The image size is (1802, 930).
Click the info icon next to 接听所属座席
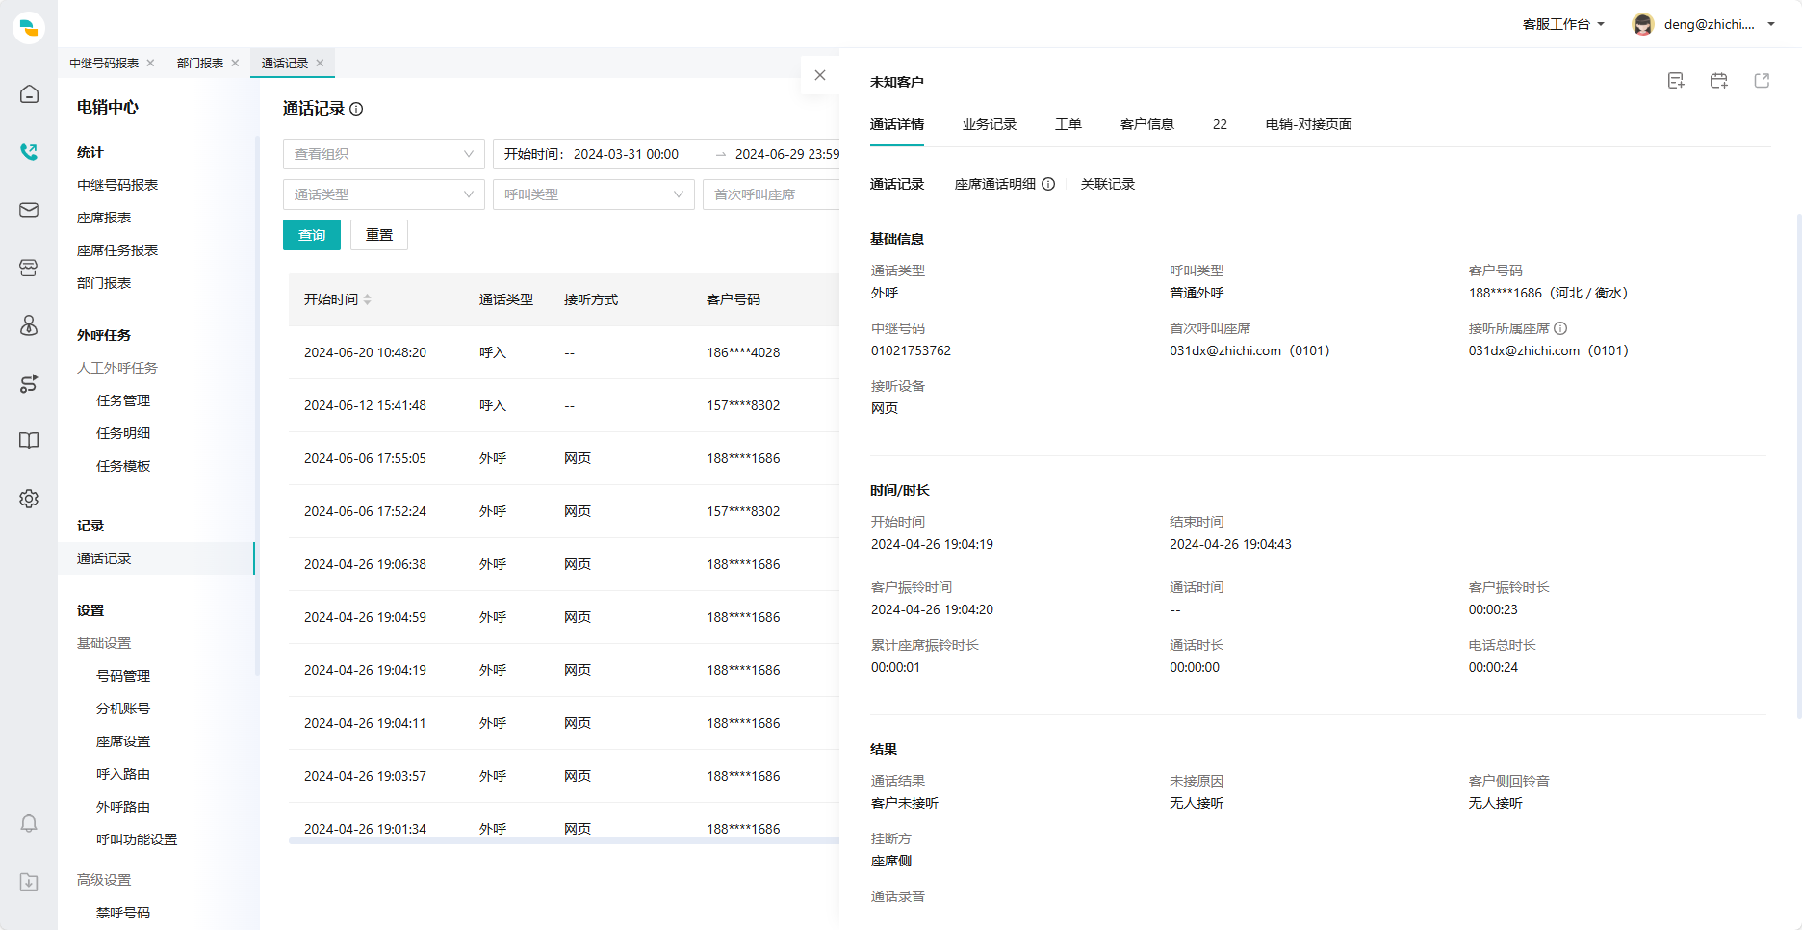coord(1560,328)
